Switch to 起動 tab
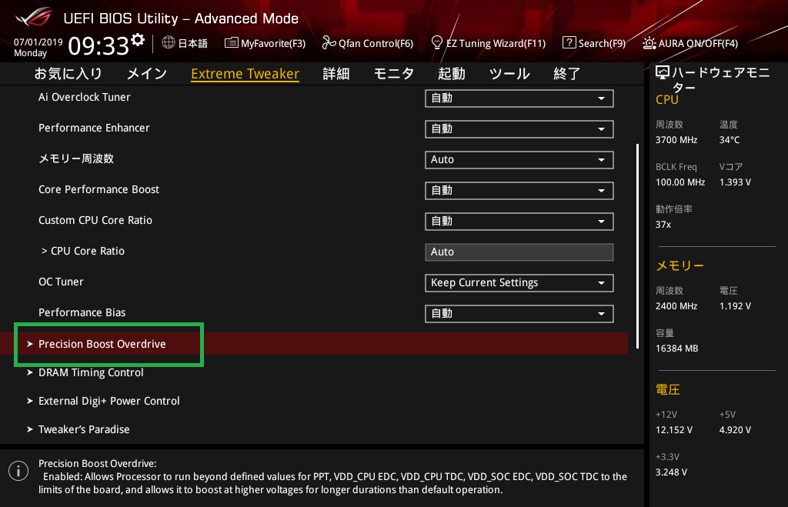The height and width of the screenshot is (507, 788). pyautogui.click(x=451, y=74)
